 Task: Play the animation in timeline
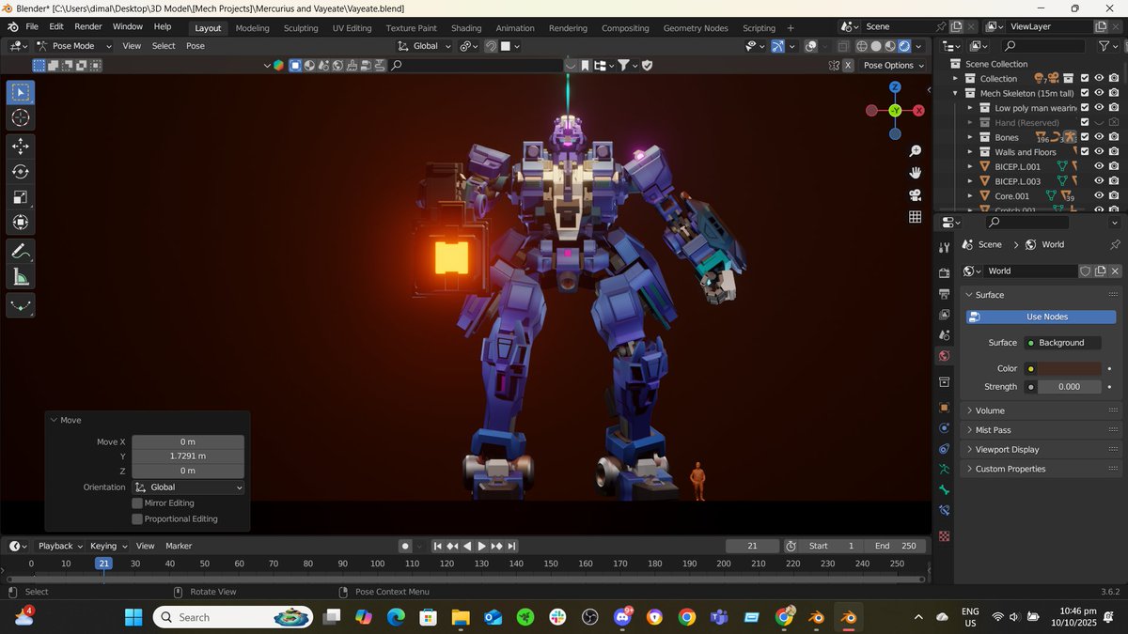[x=482, y=546]
